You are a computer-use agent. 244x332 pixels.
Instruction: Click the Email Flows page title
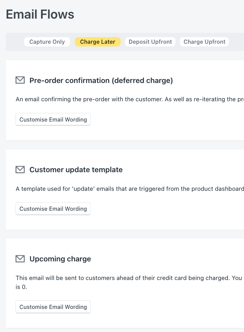(x=40, y=14)
